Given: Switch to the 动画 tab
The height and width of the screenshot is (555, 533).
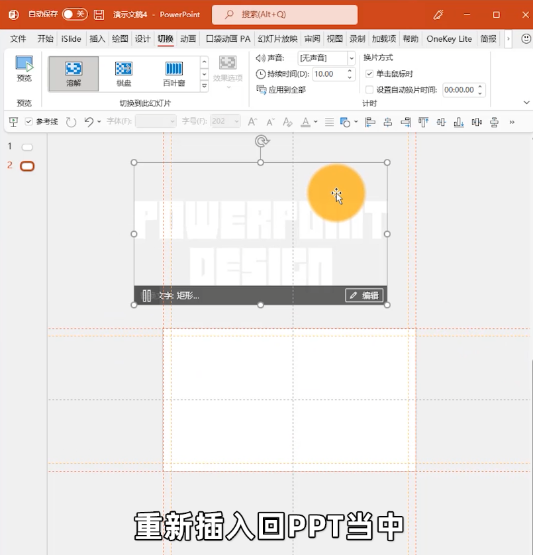Looking at the screenshot, I should coord(188,39).
